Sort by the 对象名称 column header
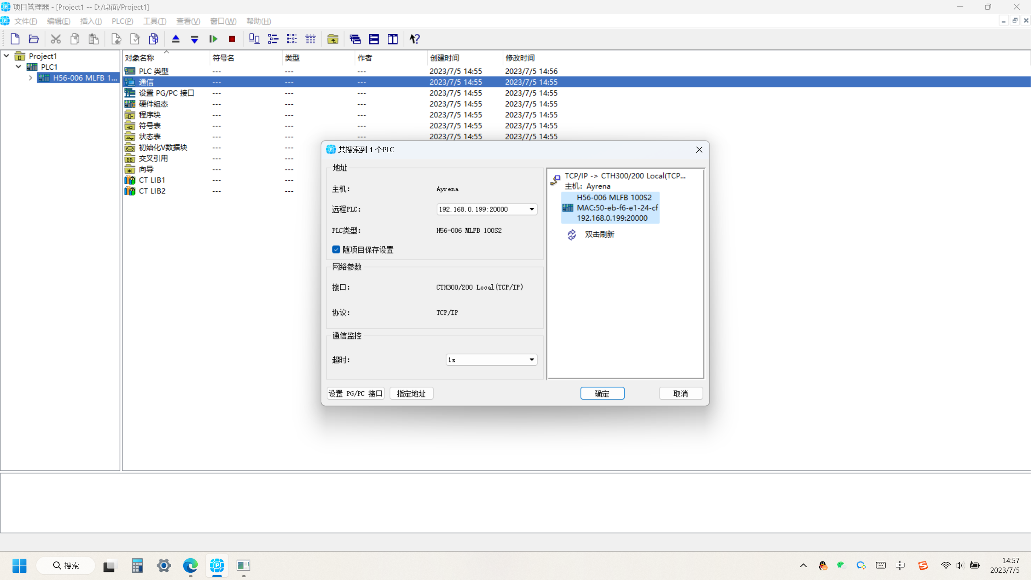1031x580 pixels. click(x=166, y=58)
